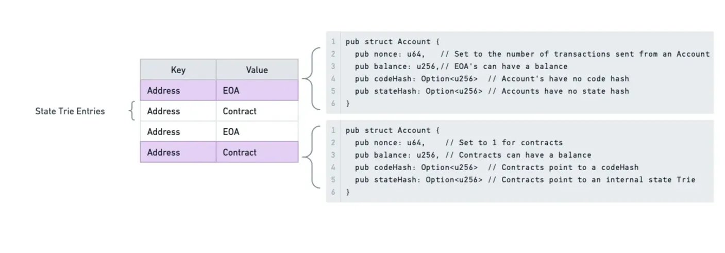Click the "Contracts point to a codeHash" comment
The image size is (725, 253).
563,167
